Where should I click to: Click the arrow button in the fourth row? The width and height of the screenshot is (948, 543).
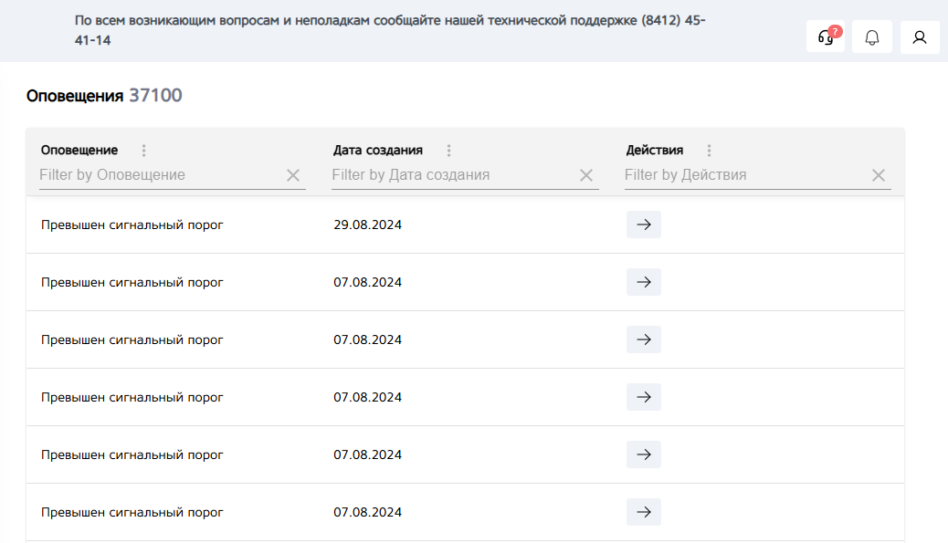[644, 397]
